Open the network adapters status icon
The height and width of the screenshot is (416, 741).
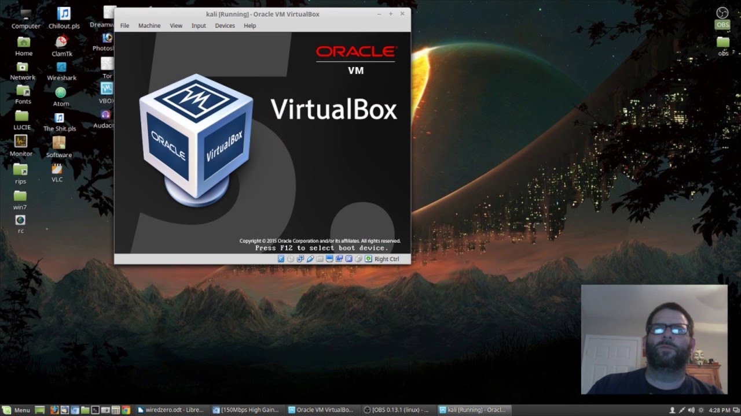point(300,259)
